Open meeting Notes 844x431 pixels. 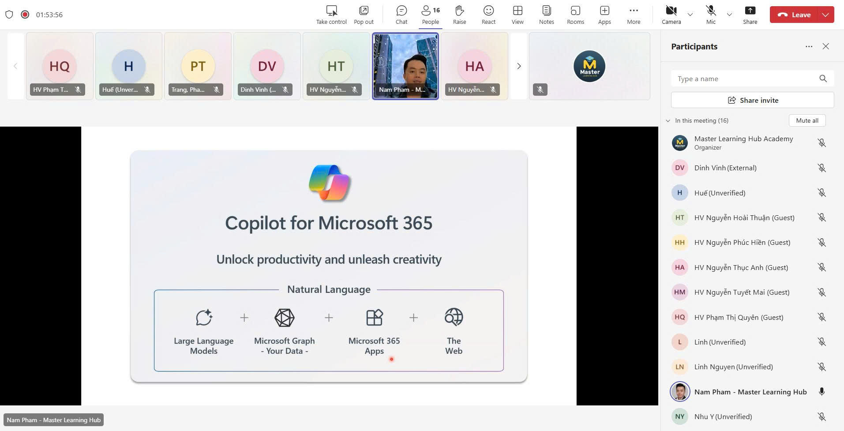546,15
